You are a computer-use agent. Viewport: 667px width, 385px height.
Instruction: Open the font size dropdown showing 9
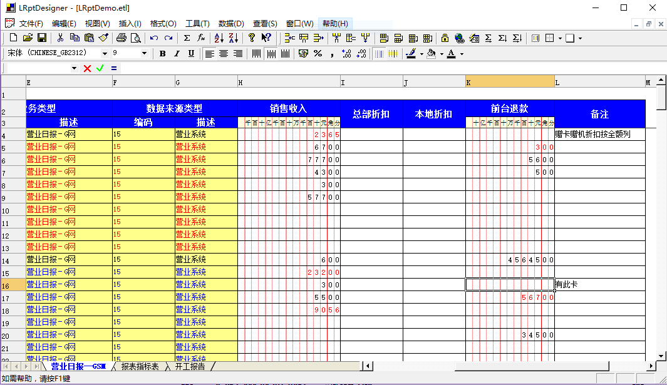tap(144, 54)
